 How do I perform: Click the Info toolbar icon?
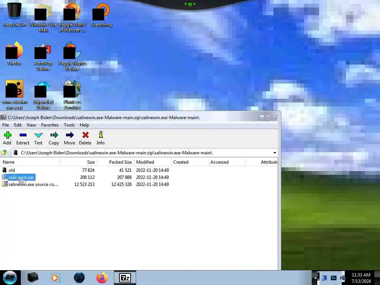pyautogui.click(x=101, y=138)
